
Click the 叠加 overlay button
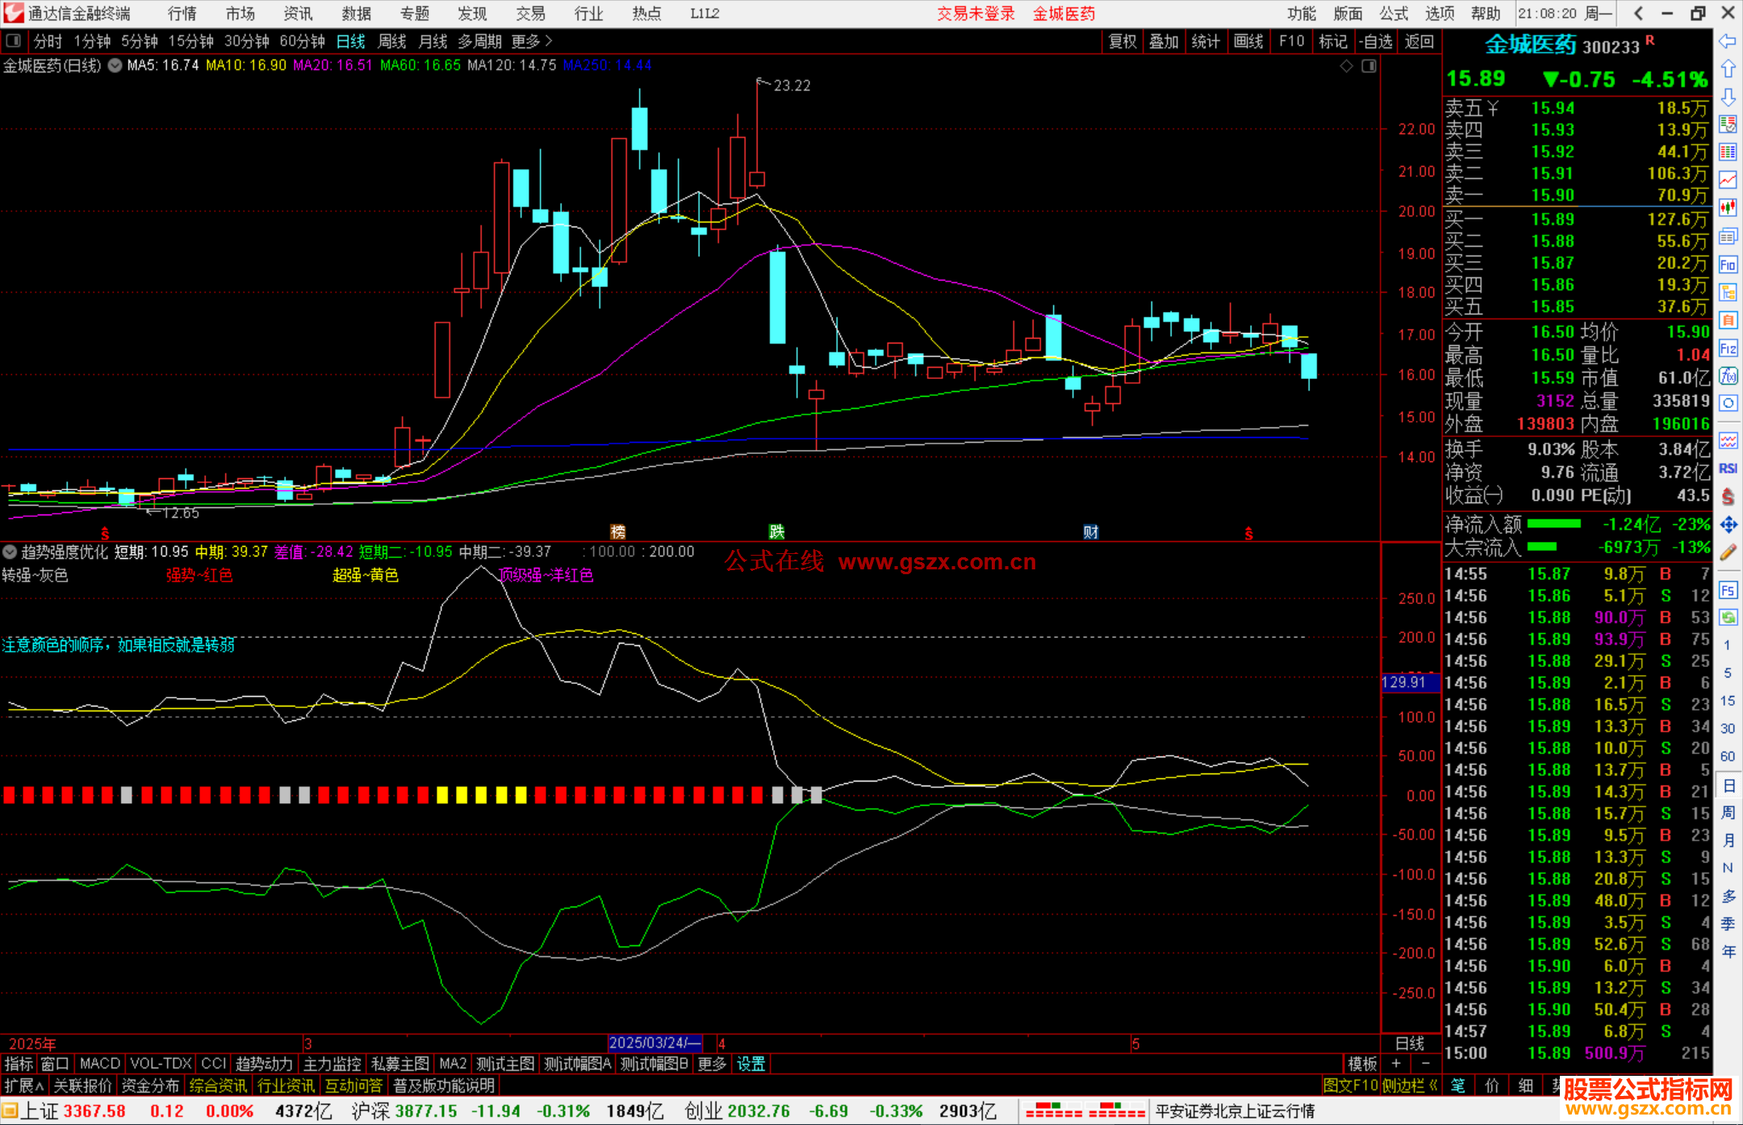click(x=1164, y=41)
